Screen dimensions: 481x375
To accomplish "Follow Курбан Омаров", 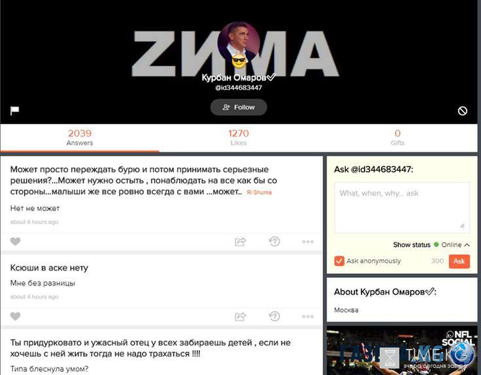I will coord(239,107).
